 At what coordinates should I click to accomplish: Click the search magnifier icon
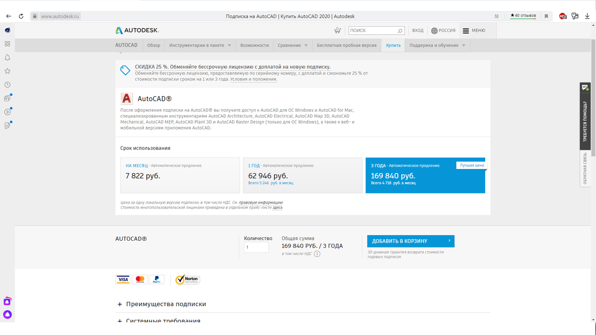(400, 31)
